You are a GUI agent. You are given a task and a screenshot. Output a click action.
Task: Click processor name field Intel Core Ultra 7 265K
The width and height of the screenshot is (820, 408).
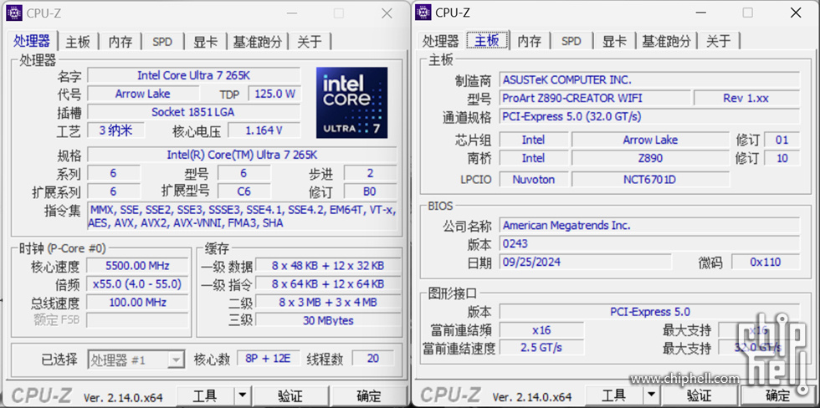[x=194, y=76]
